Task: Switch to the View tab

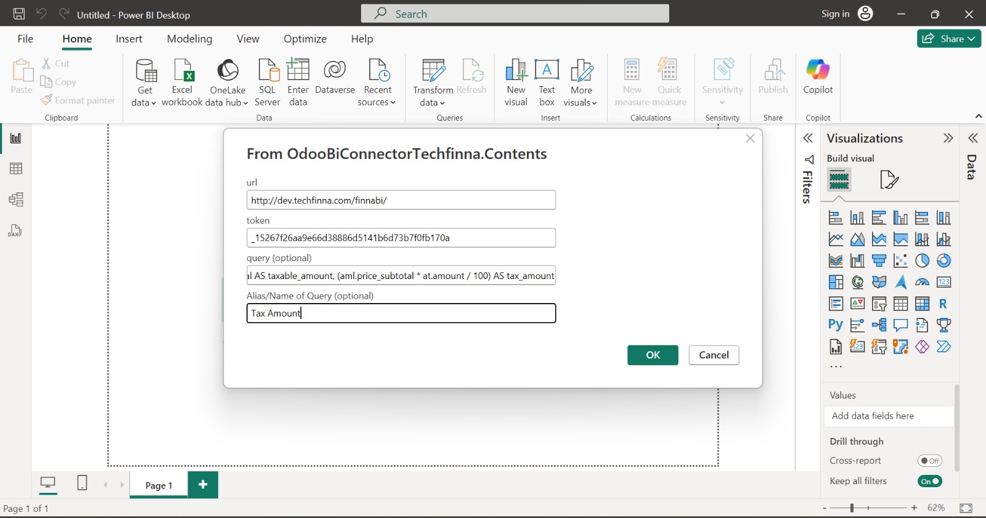Action: coord(248,39)
